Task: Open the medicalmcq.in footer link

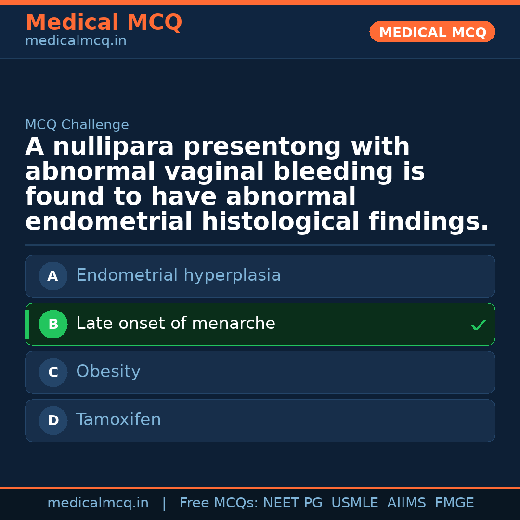Action: pyautogui.click(x=98, y=503)
